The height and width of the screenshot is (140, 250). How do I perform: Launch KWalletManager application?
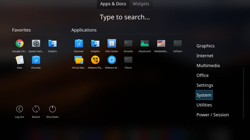[x=161, y=44]
